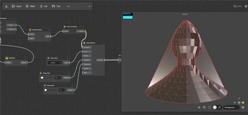The width and height of the screenshot is (248, 115).
Task: Select the upper Points output on On Surface node
Action: point(11,25)
